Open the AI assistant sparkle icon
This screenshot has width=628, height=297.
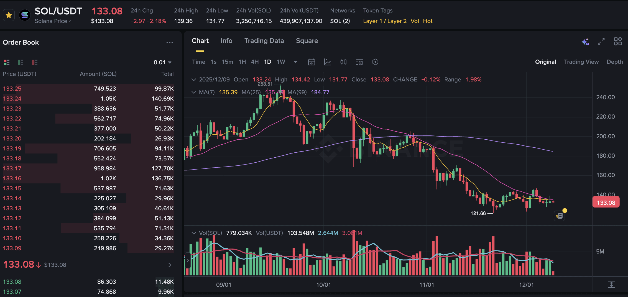[586, 42]
